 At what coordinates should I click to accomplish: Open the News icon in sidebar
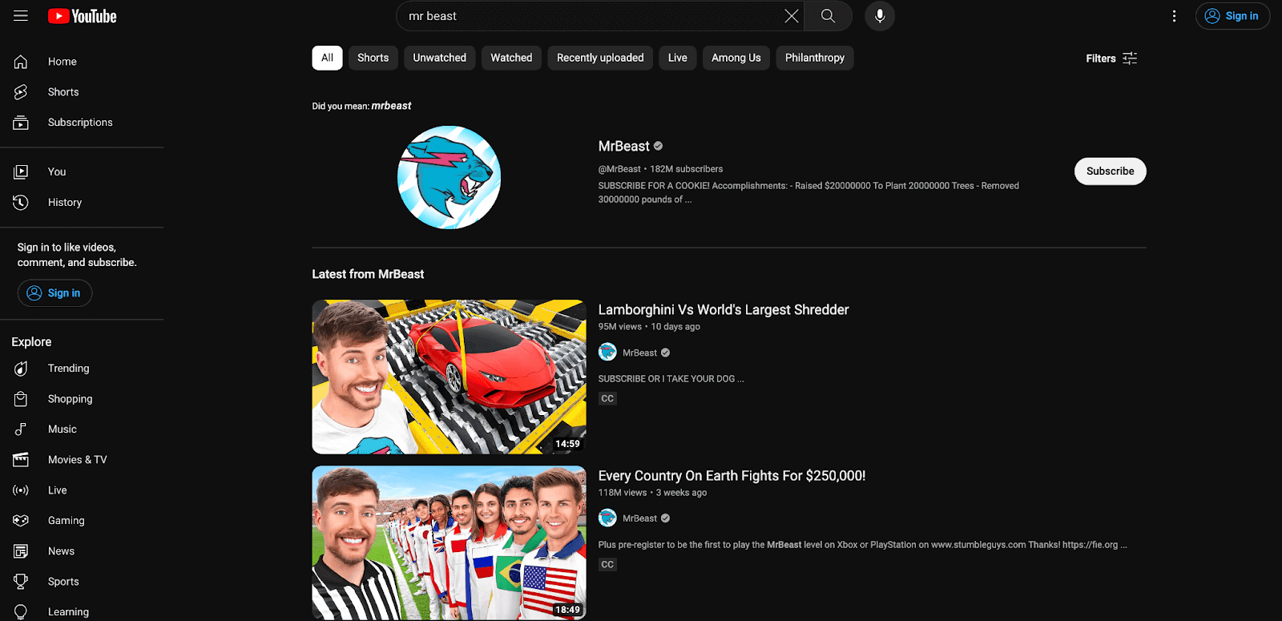pyautogui.click(x=21, y=551)
